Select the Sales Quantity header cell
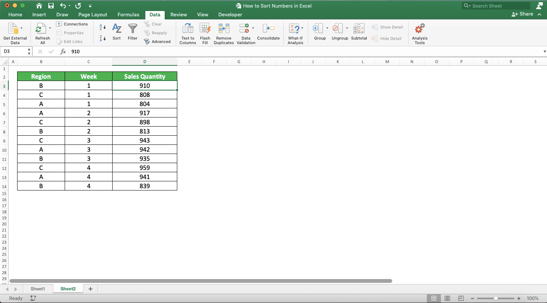The image size is (547, 303). [145, 76]
